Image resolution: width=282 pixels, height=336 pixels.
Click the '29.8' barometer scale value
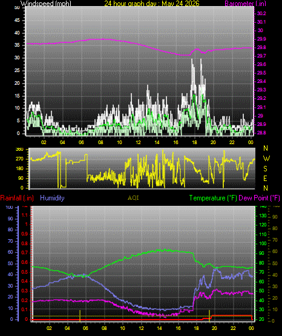(261, 47)
